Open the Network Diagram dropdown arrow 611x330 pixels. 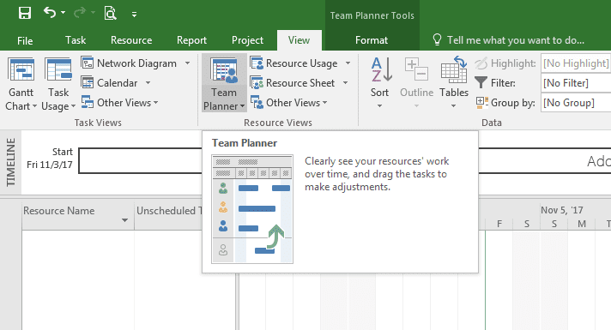(x=187, y=63)
